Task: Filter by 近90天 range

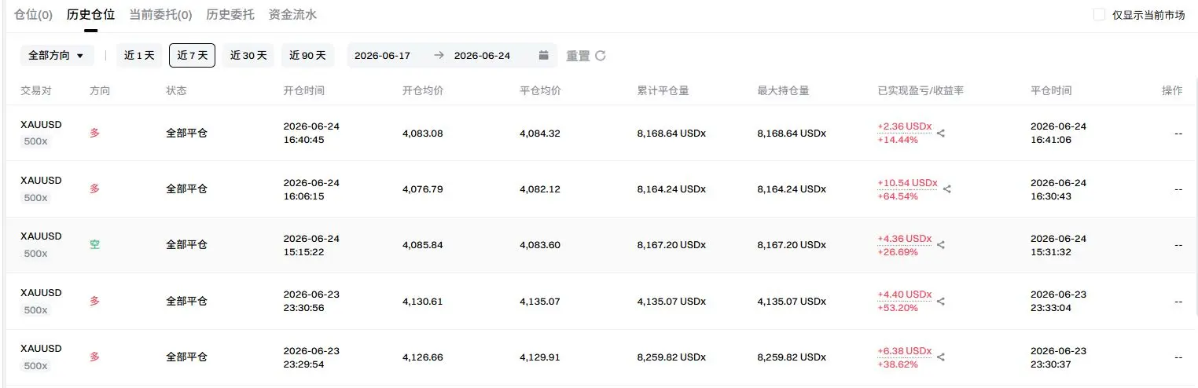Action: pyautogui.click(x=307, y=56)
